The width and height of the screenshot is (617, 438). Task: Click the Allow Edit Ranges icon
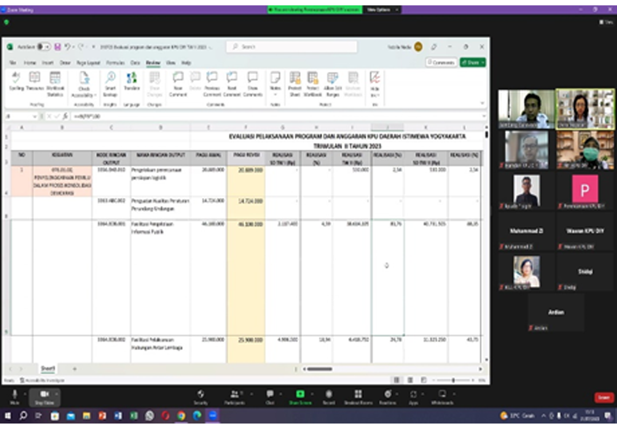click(333, 78)
